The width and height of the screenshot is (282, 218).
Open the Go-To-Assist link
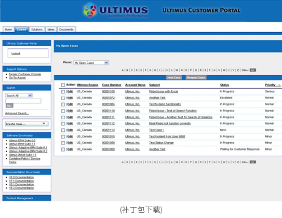tap(17, 78)
